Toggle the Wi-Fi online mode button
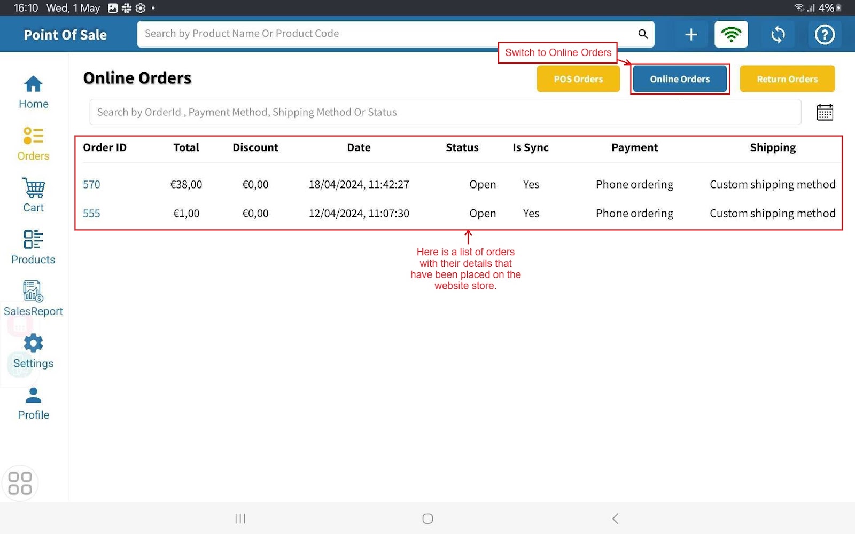The height and width of the screenshot is (534, 855). coord(731,35)
